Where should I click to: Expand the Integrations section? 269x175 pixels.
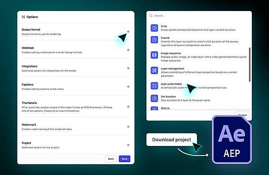pyautogui.click(x=128, y=68)
